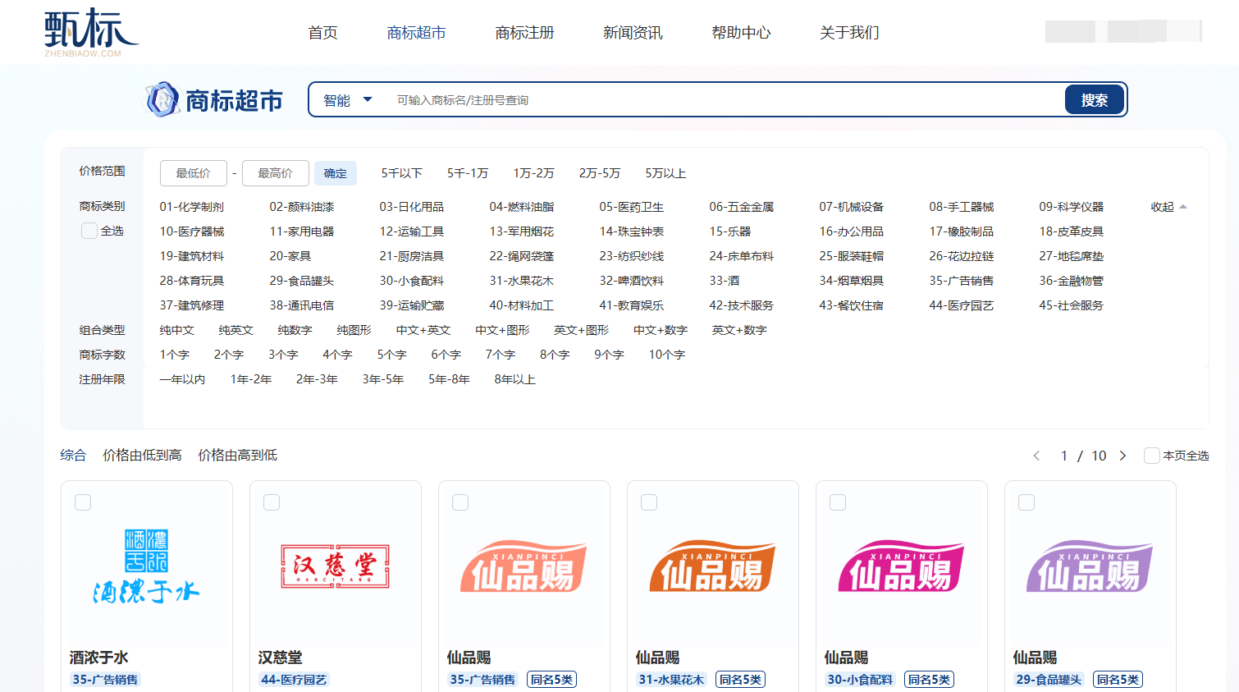Viewport: 1239px width, 692px height.
Task: Click the 甄标 site logo
Action: [90, 32]
